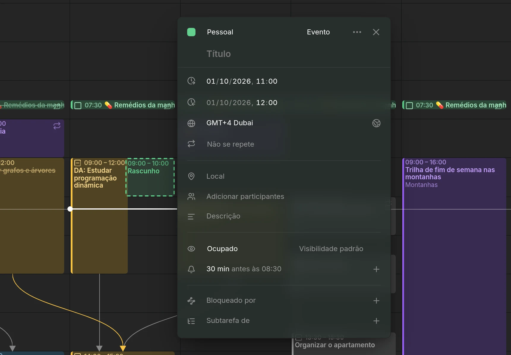Open the Visibilidade padrão dropdown

331,249
